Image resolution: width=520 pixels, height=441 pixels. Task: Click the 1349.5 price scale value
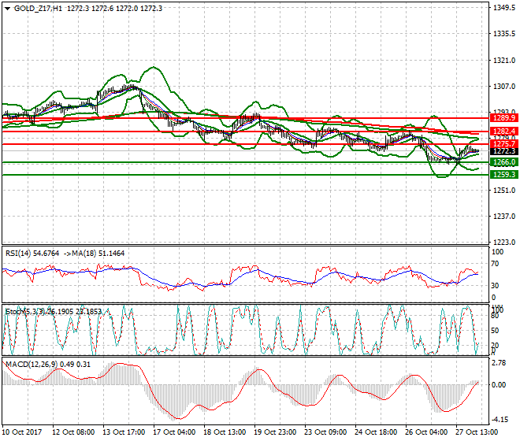[504, 8]
